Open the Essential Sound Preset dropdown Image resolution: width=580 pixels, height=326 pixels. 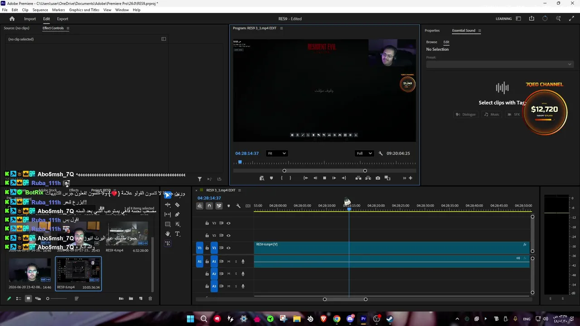pyautogui.click(x=499, y=64)
